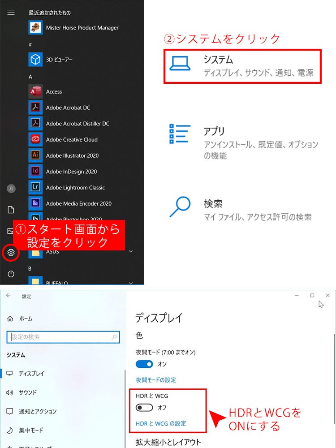Select サウンド in the settings sidebar

point(28,392)
